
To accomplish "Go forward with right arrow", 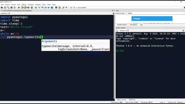I will 74,8.
